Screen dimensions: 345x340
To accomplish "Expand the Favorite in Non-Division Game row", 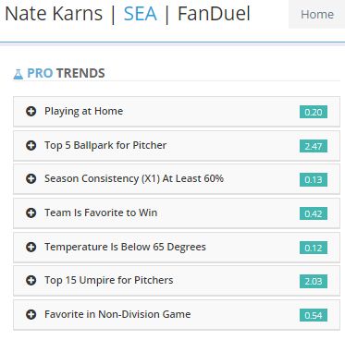I will [x=177, y=315].
